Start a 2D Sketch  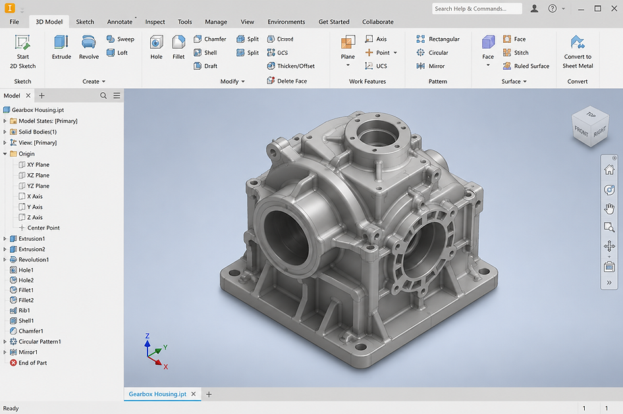(x=22, y=51)
